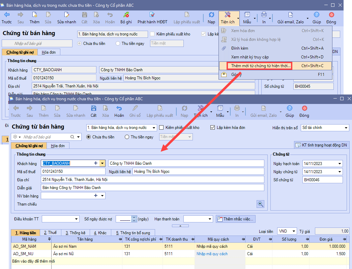Click the Bỏ ghi icon in top toolbar
Image resolution: width=352 pixels, height=269 pixels.
pyautogui.click(x=126, y=15)
